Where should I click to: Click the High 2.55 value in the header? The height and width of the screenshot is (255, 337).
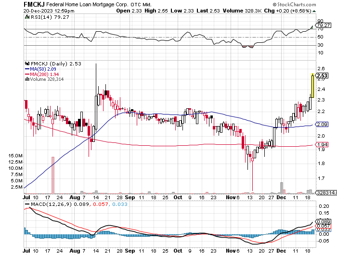(156, 11)
